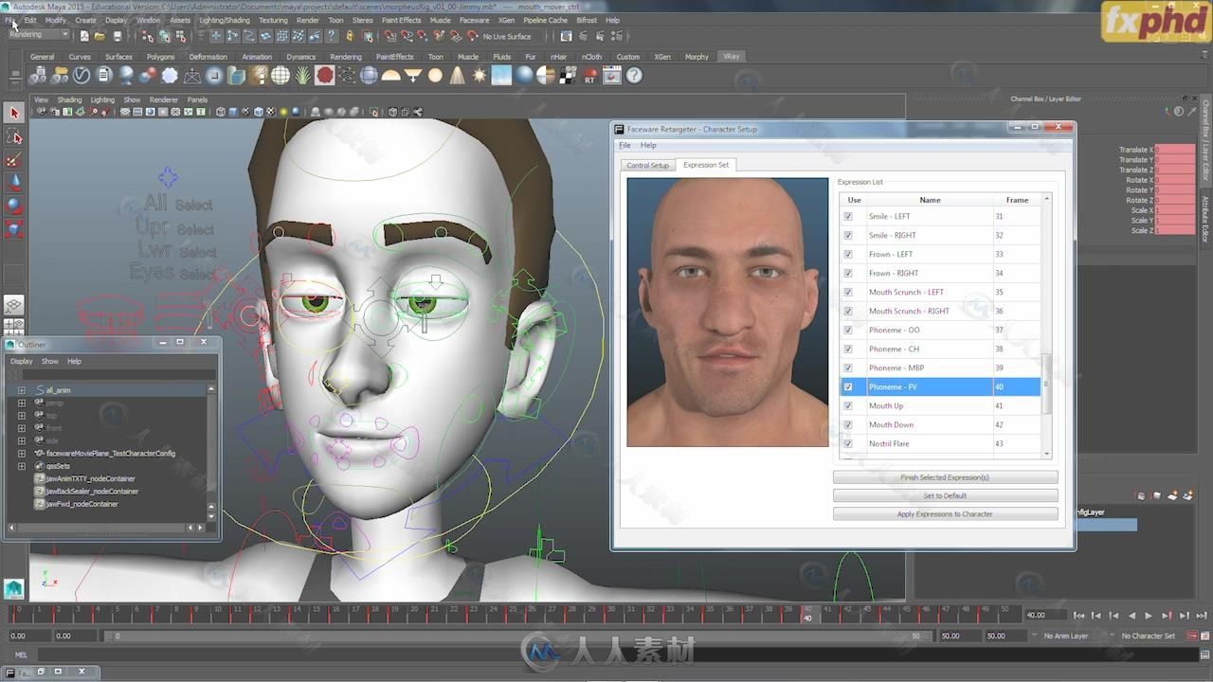Screen dimensions: 1213x682
Task: Click the lock icon in status line
Action: click(350, 36)
